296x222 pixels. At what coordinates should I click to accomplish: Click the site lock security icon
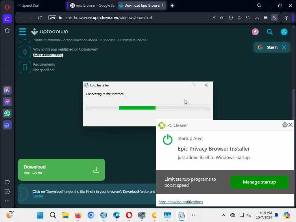60,18
